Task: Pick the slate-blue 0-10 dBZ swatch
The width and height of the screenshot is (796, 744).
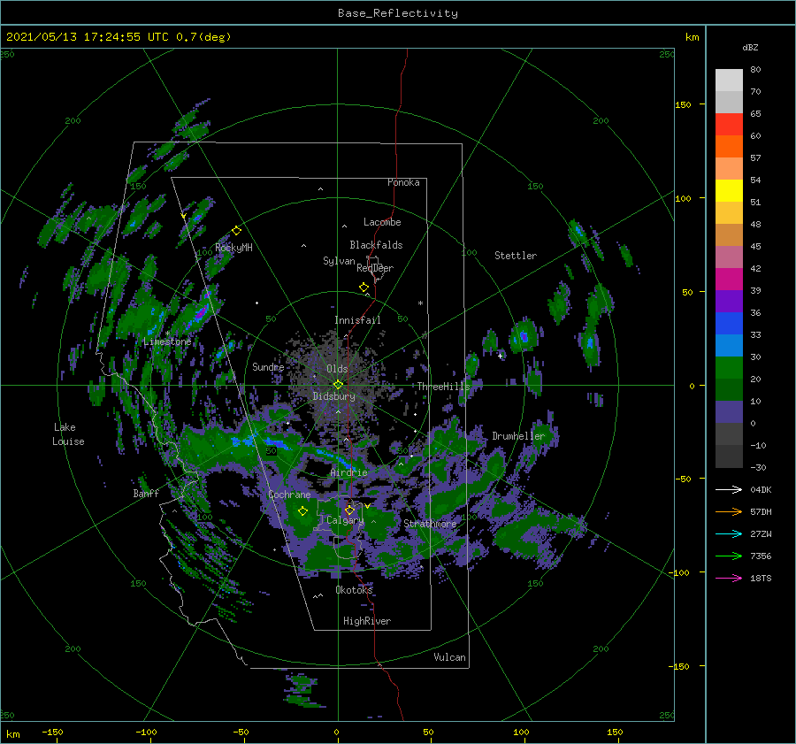Action: click(x=729, y=411)
